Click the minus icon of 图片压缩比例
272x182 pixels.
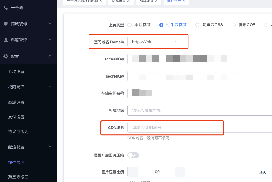coord(133,172)
